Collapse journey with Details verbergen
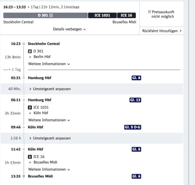This screenshot has width=195, height=185. point(69,29)
